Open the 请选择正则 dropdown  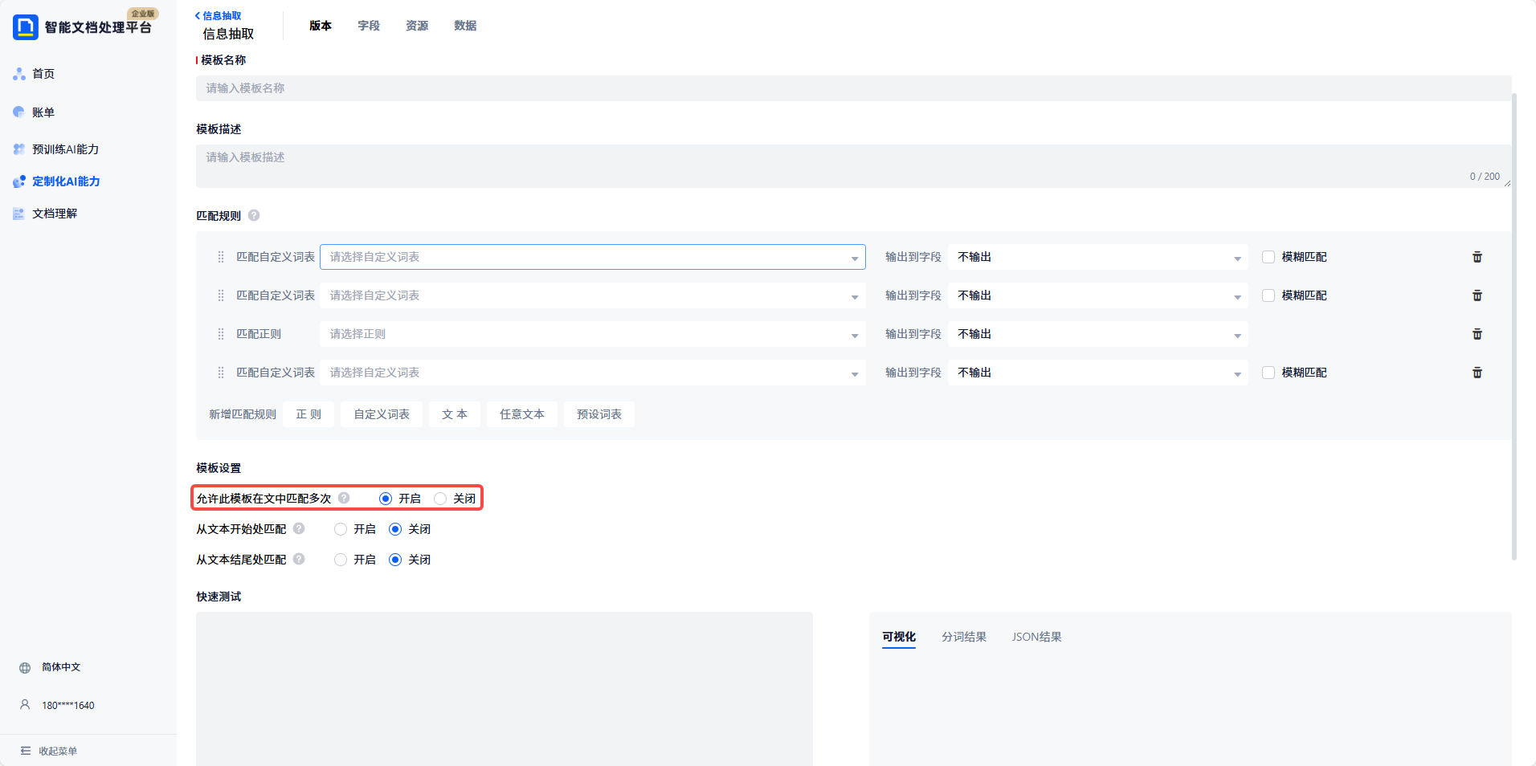[593, 334]
